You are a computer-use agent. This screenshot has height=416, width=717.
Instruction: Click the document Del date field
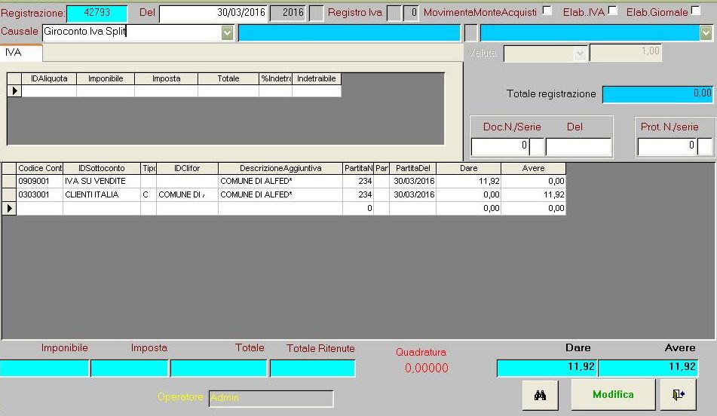(578, 146)
